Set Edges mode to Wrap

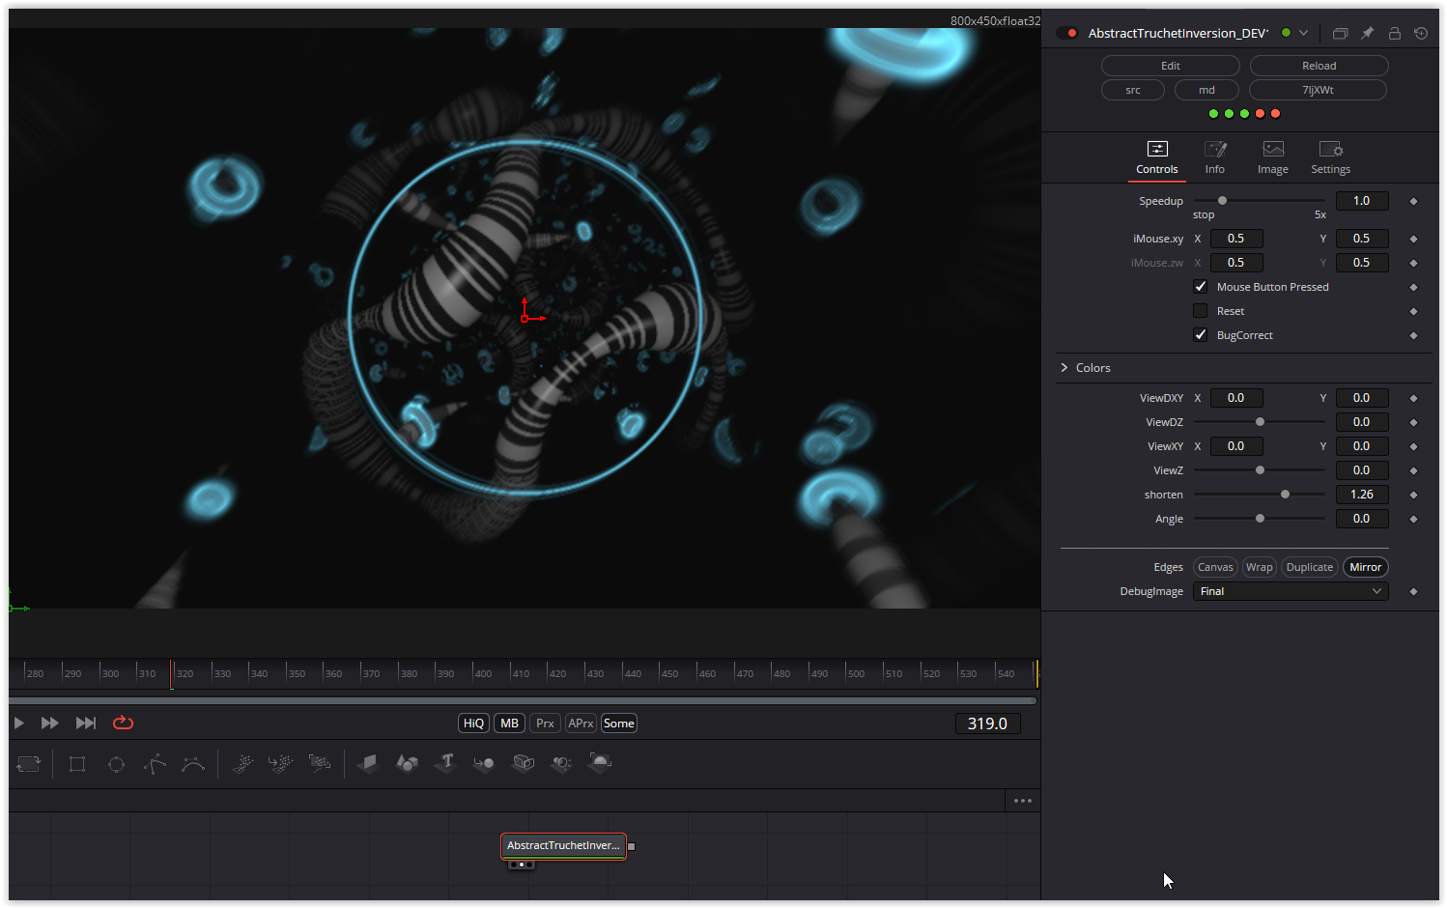tap(1259, 567)
